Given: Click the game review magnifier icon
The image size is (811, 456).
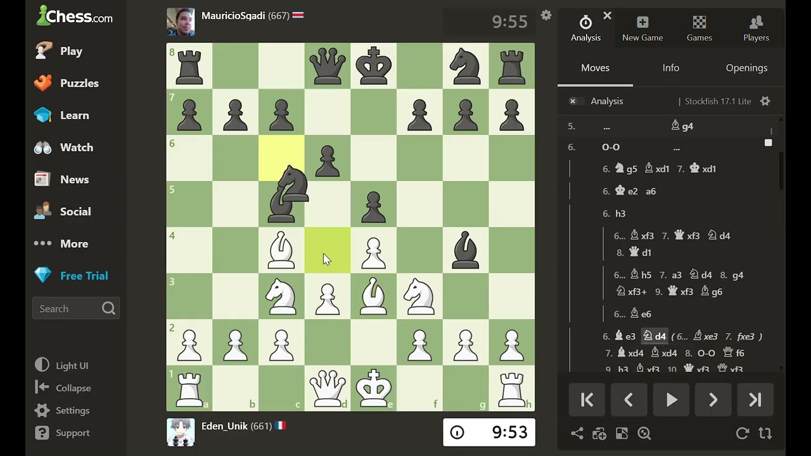Looking at the screenshot, I should pos(644,433).
